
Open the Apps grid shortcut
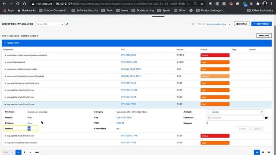pos(8,10)
